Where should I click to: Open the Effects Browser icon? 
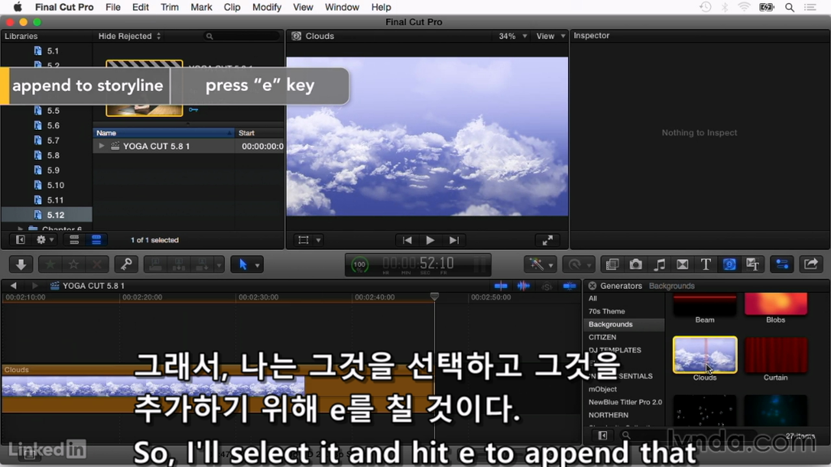click(x=612, y=264)
